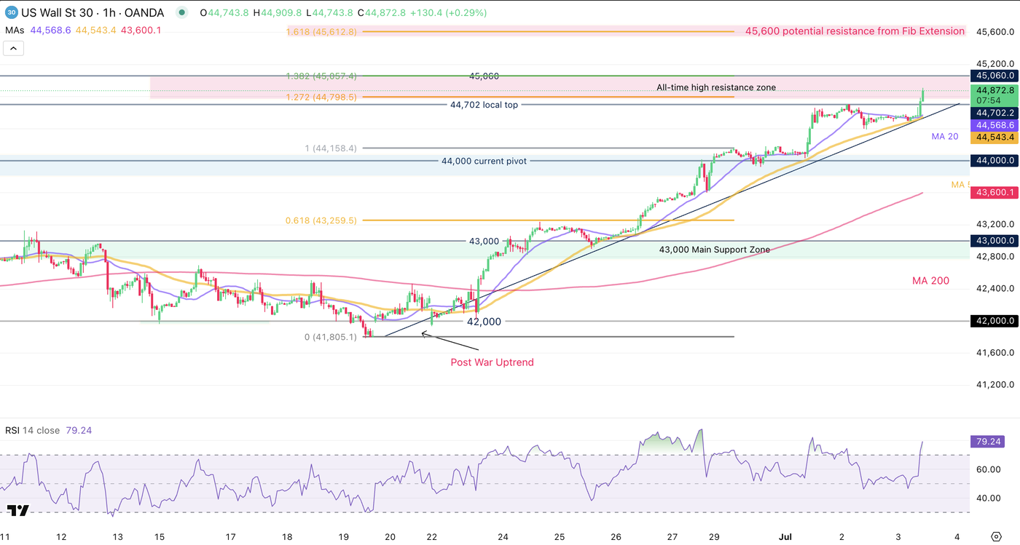Click the current price tag 44,872.8 on price axis
The image size is (1020, 545).
pos(995,90)
